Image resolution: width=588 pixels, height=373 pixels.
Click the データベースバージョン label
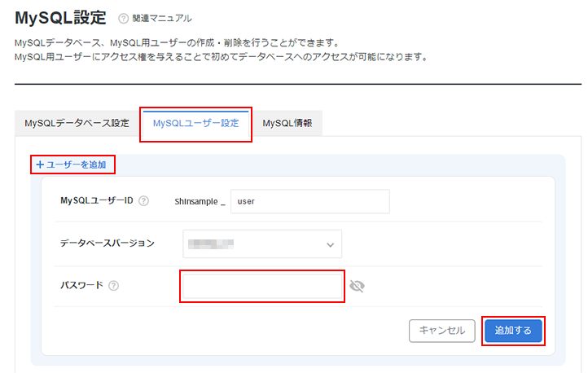pyautogui.click(x=108, y=244)
